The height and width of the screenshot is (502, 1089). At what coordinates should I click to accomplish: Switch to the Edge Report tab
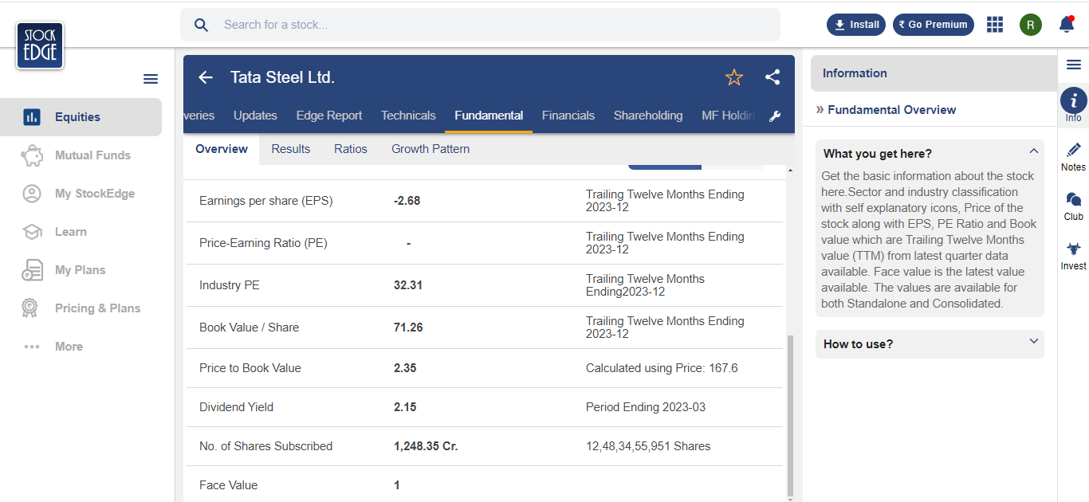point(329,116)
